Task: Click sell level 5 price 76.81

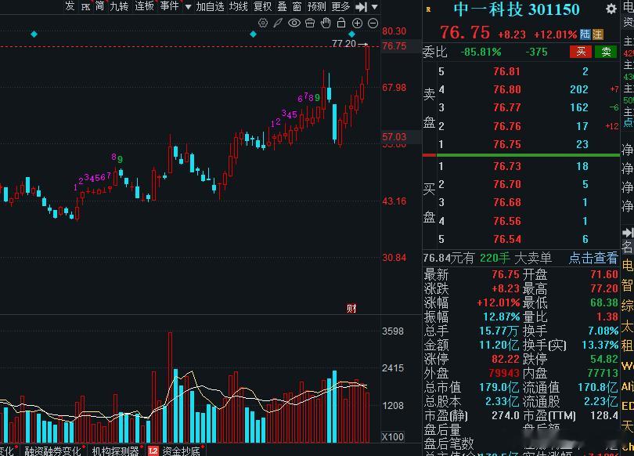Action: click(507, 71)
